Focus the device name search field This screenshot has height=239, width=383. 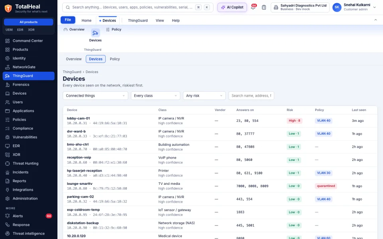(x=251, y=96)
